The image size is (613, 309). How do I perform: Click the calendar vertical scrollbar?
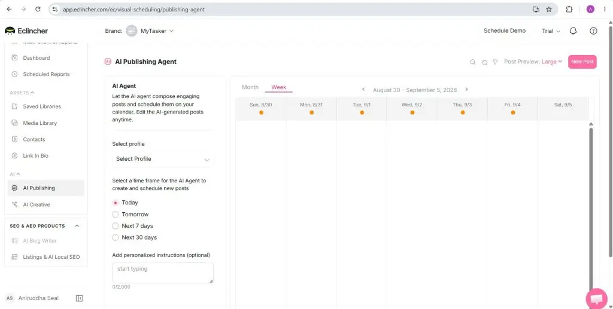(591, 207)
